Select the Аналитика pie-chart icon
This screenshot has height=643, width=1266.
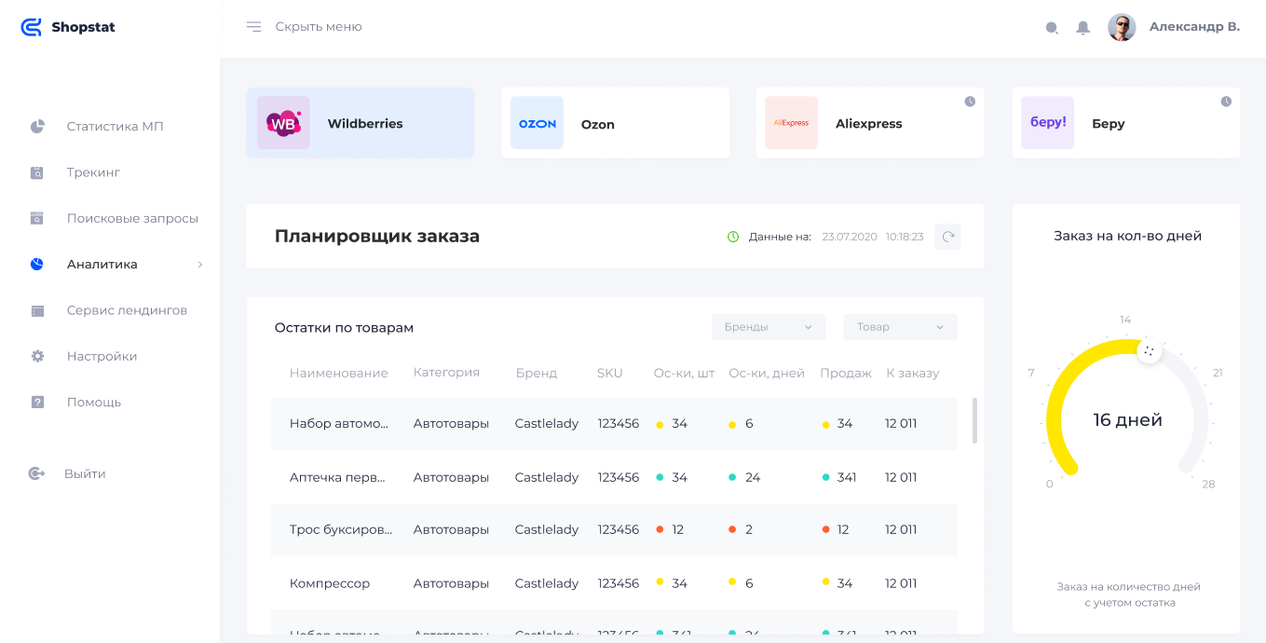[x=36, y=264]
